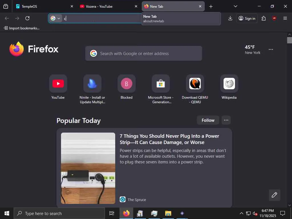292x219 pixels.
Task: Open the 45°F New York weather widget
Action: pos(253,50)
